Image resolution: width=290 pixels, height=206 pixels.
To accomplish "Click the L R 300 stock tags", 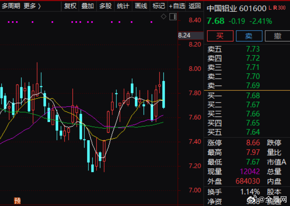I will pos(277,8).
